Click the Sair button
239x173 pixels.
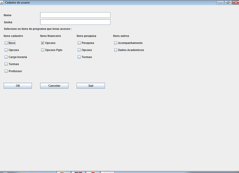91,85
